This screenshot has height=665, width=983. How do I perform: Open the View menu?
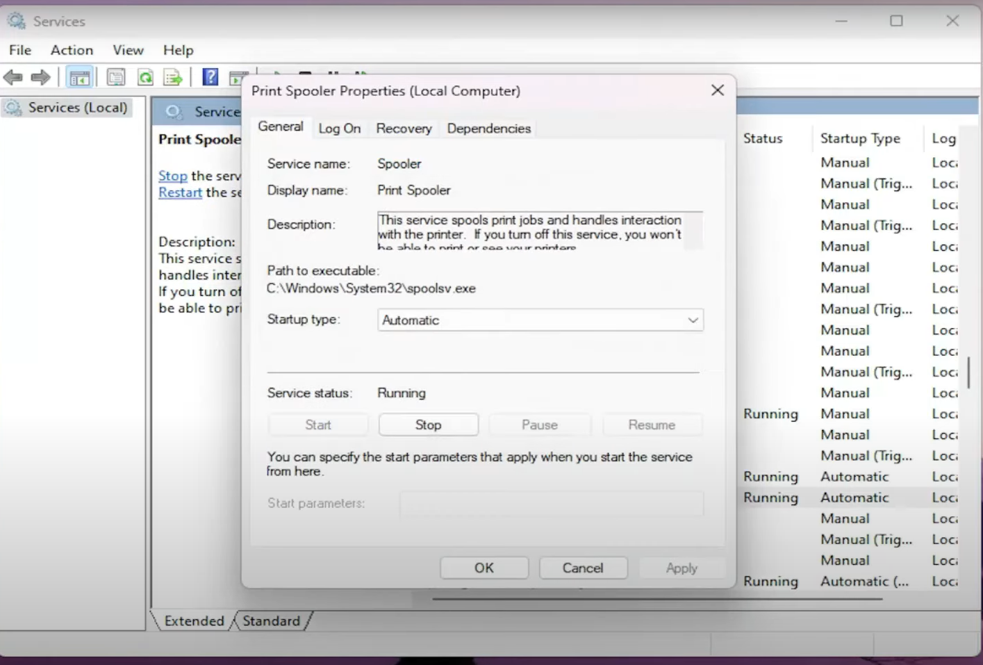coord(128,49)
